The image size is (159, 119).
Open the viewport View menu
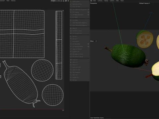tap(94, 1)
